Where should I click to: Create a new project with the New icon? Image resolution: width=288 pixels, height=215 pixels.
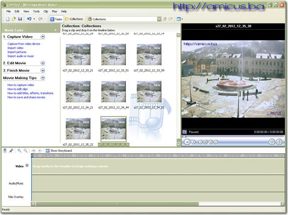coord(8,19)
